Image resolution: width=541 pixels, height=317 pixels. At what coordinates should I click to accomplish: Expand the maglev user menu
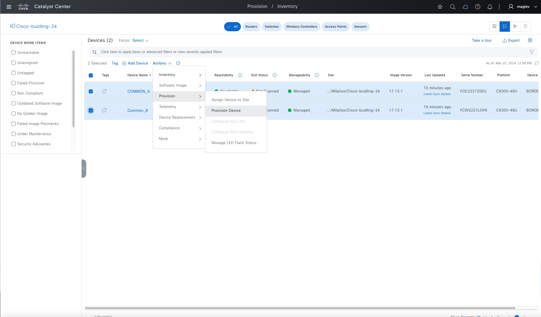click(523, 7)
